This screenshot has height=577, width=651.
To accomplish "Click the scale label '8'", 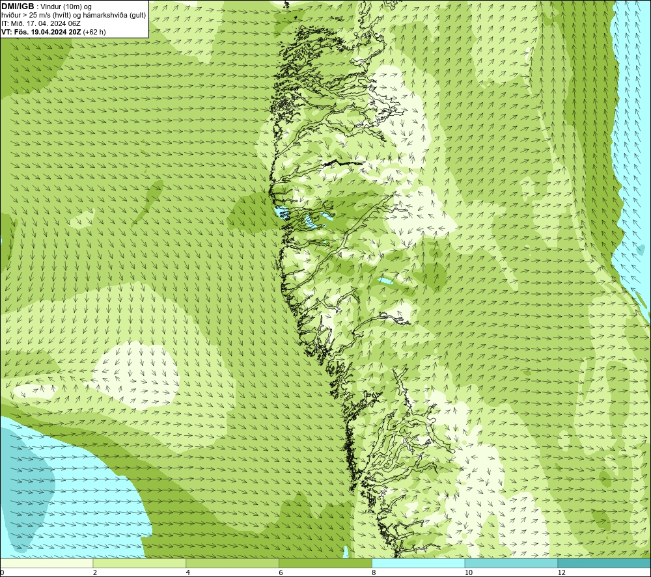I will 374,572.
